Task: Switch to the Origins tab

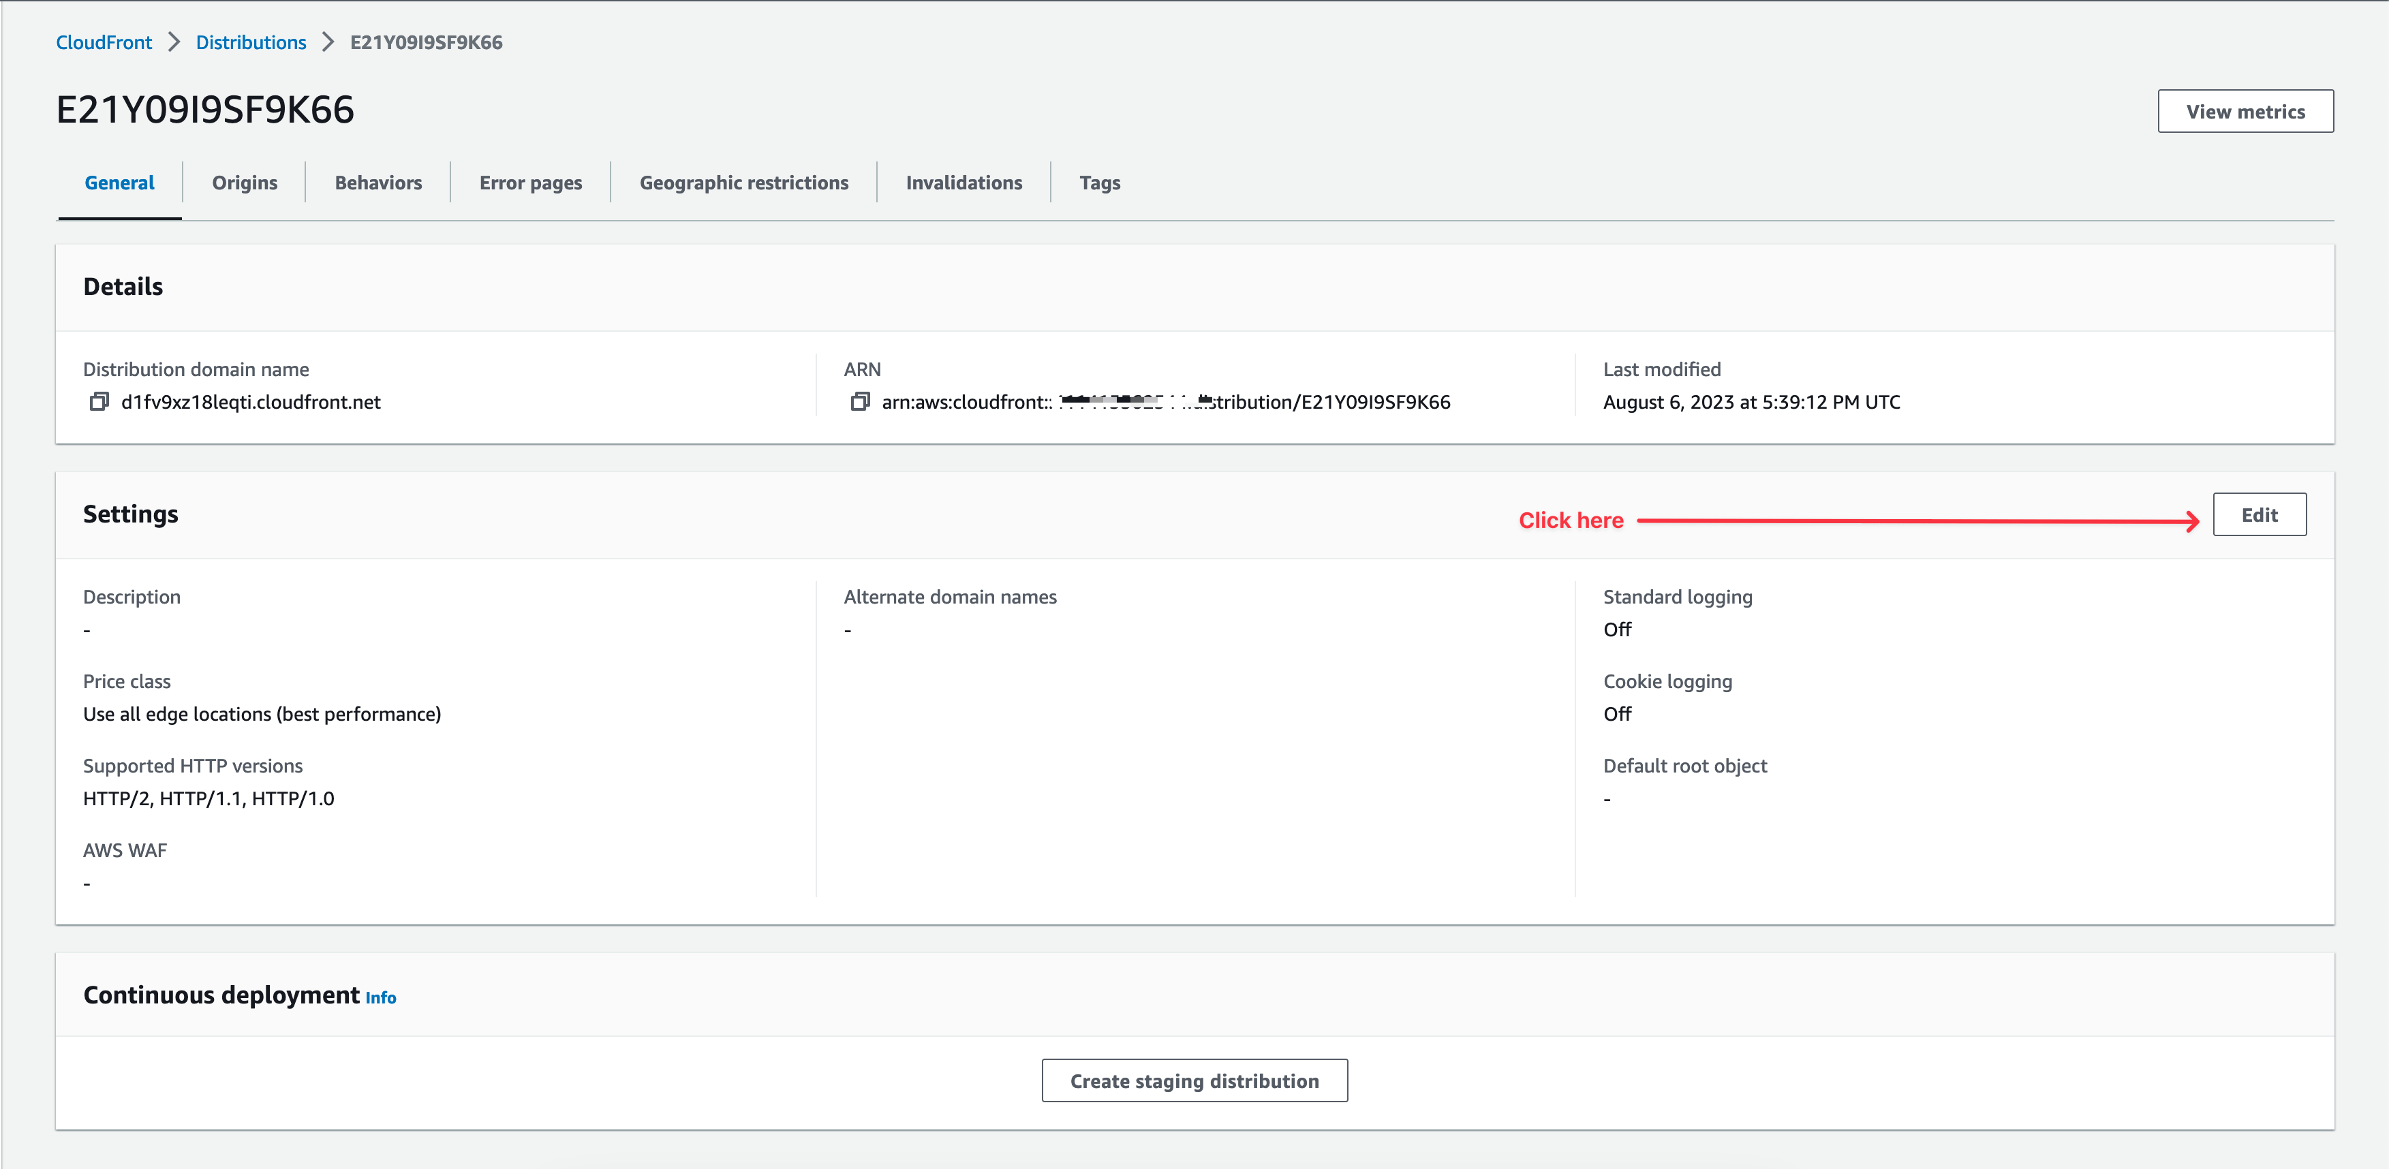Action: pyautogui.click(x=245, y=183)
